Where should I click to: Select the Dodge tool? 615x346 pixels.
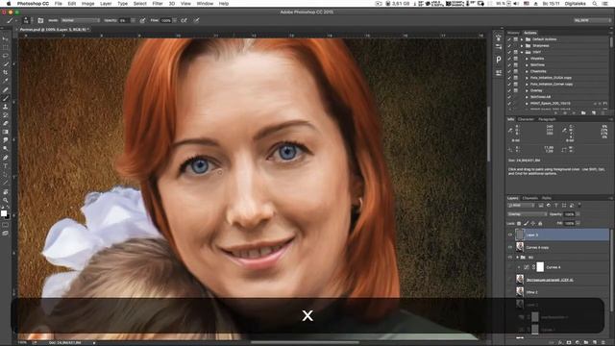pos(5,148)
